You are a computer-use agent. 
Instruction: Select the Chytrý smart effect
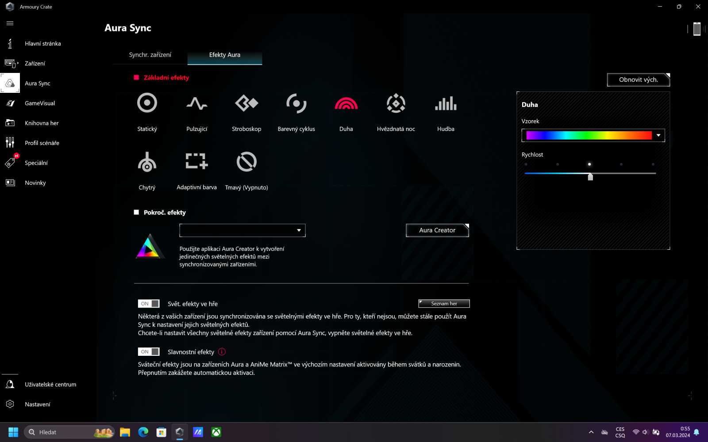[147, 162]
